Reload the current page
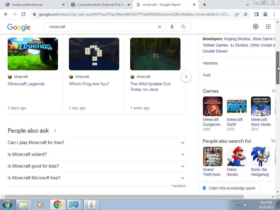The image size is (280, 210). 24,14
